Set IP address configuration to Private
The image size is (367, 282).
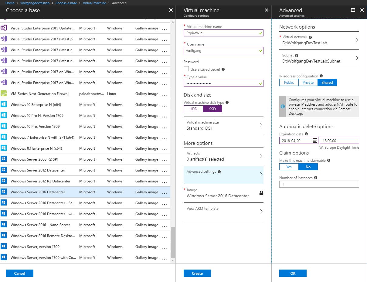[x=308, y=83]
